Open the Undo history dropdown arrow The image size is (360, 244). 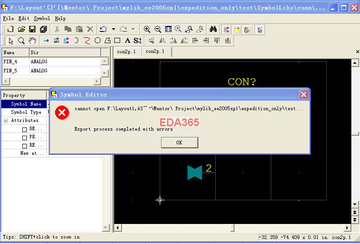click(113, 29)
